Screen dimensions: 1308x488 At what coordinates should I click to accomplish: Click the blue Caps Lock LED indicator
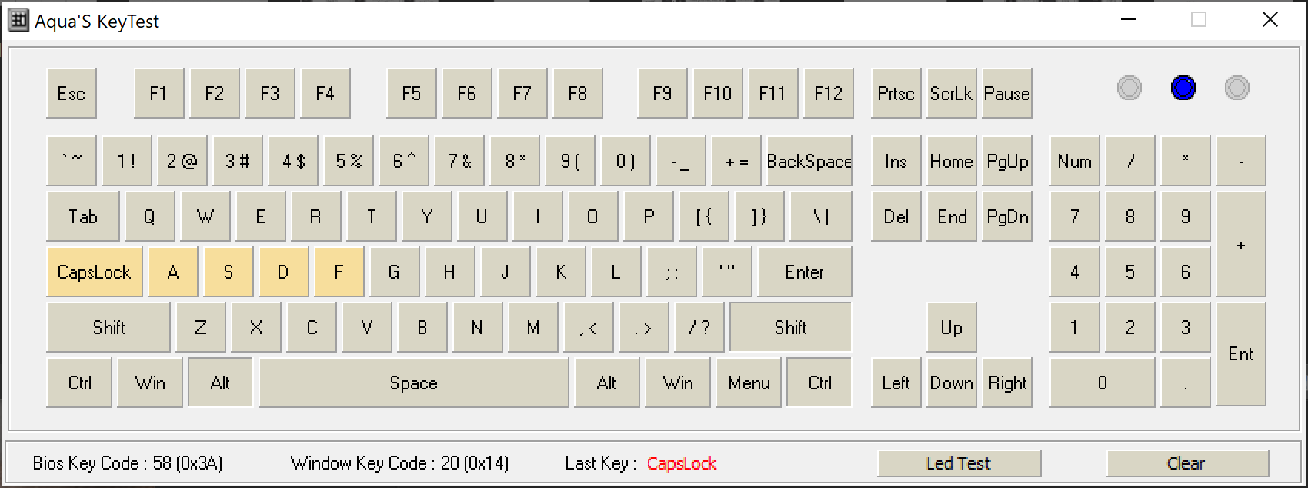point(1183,88)
